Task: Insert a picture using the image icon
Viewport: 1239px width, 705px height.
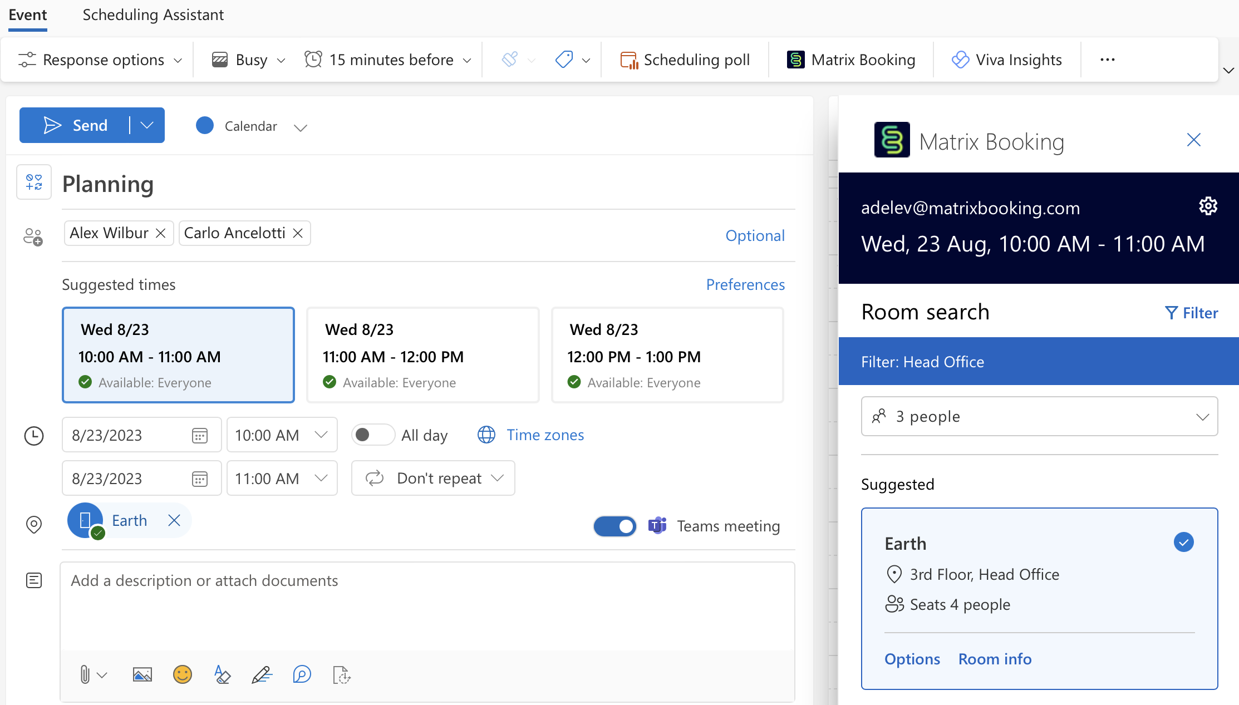Action: [142, 674]
